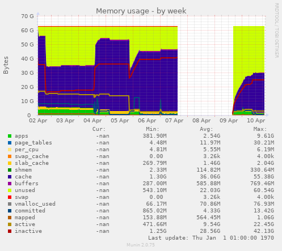Click the 'slab_cache' legend label
Image resolution: width=282 pixels, height=251 pixels.
pos(32,163)
